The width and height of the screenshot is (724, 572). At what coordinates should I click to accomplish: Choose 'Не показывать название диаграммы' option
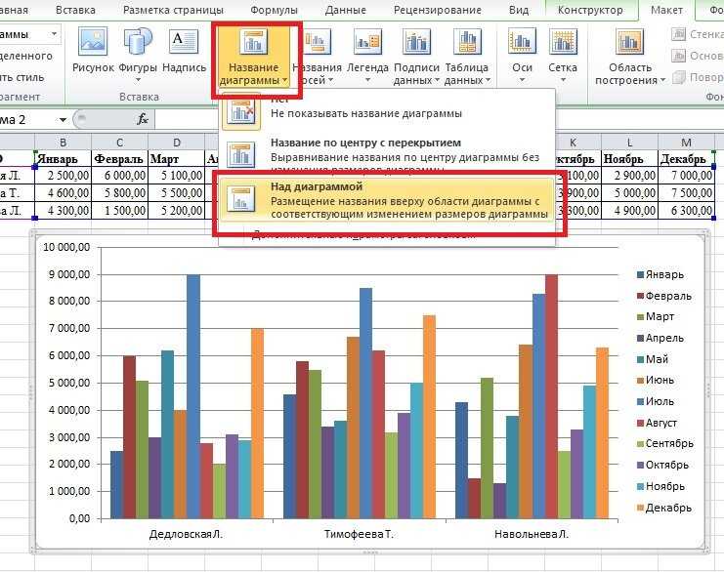tap(387, 109)
